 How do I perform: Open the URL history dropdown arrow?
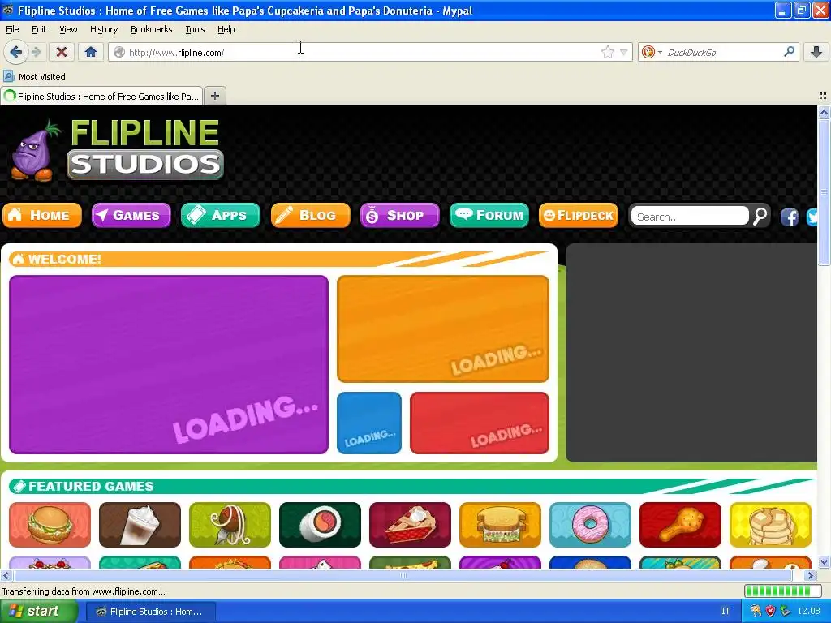(x=624, y=52)
